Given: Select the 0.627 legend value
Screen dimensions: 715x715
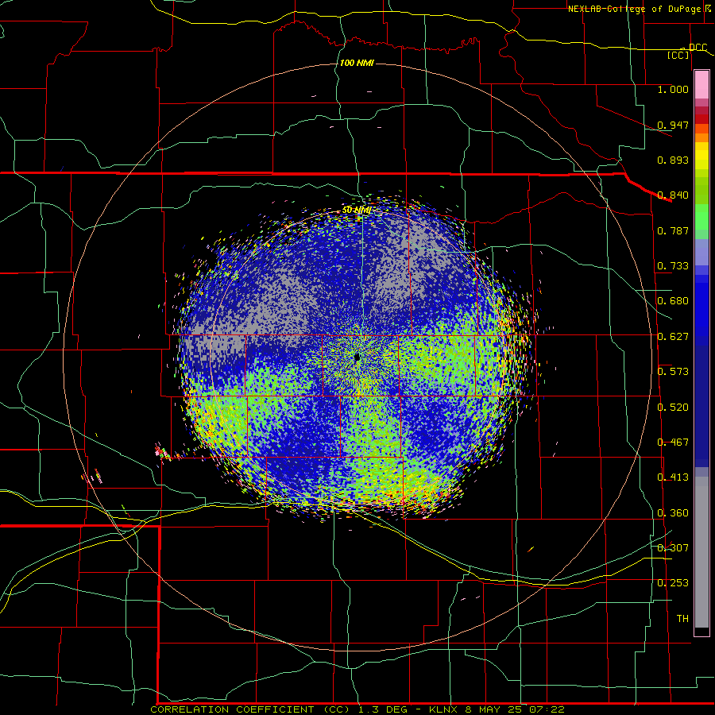Looking at the screenshot, I should click(673, 337).
